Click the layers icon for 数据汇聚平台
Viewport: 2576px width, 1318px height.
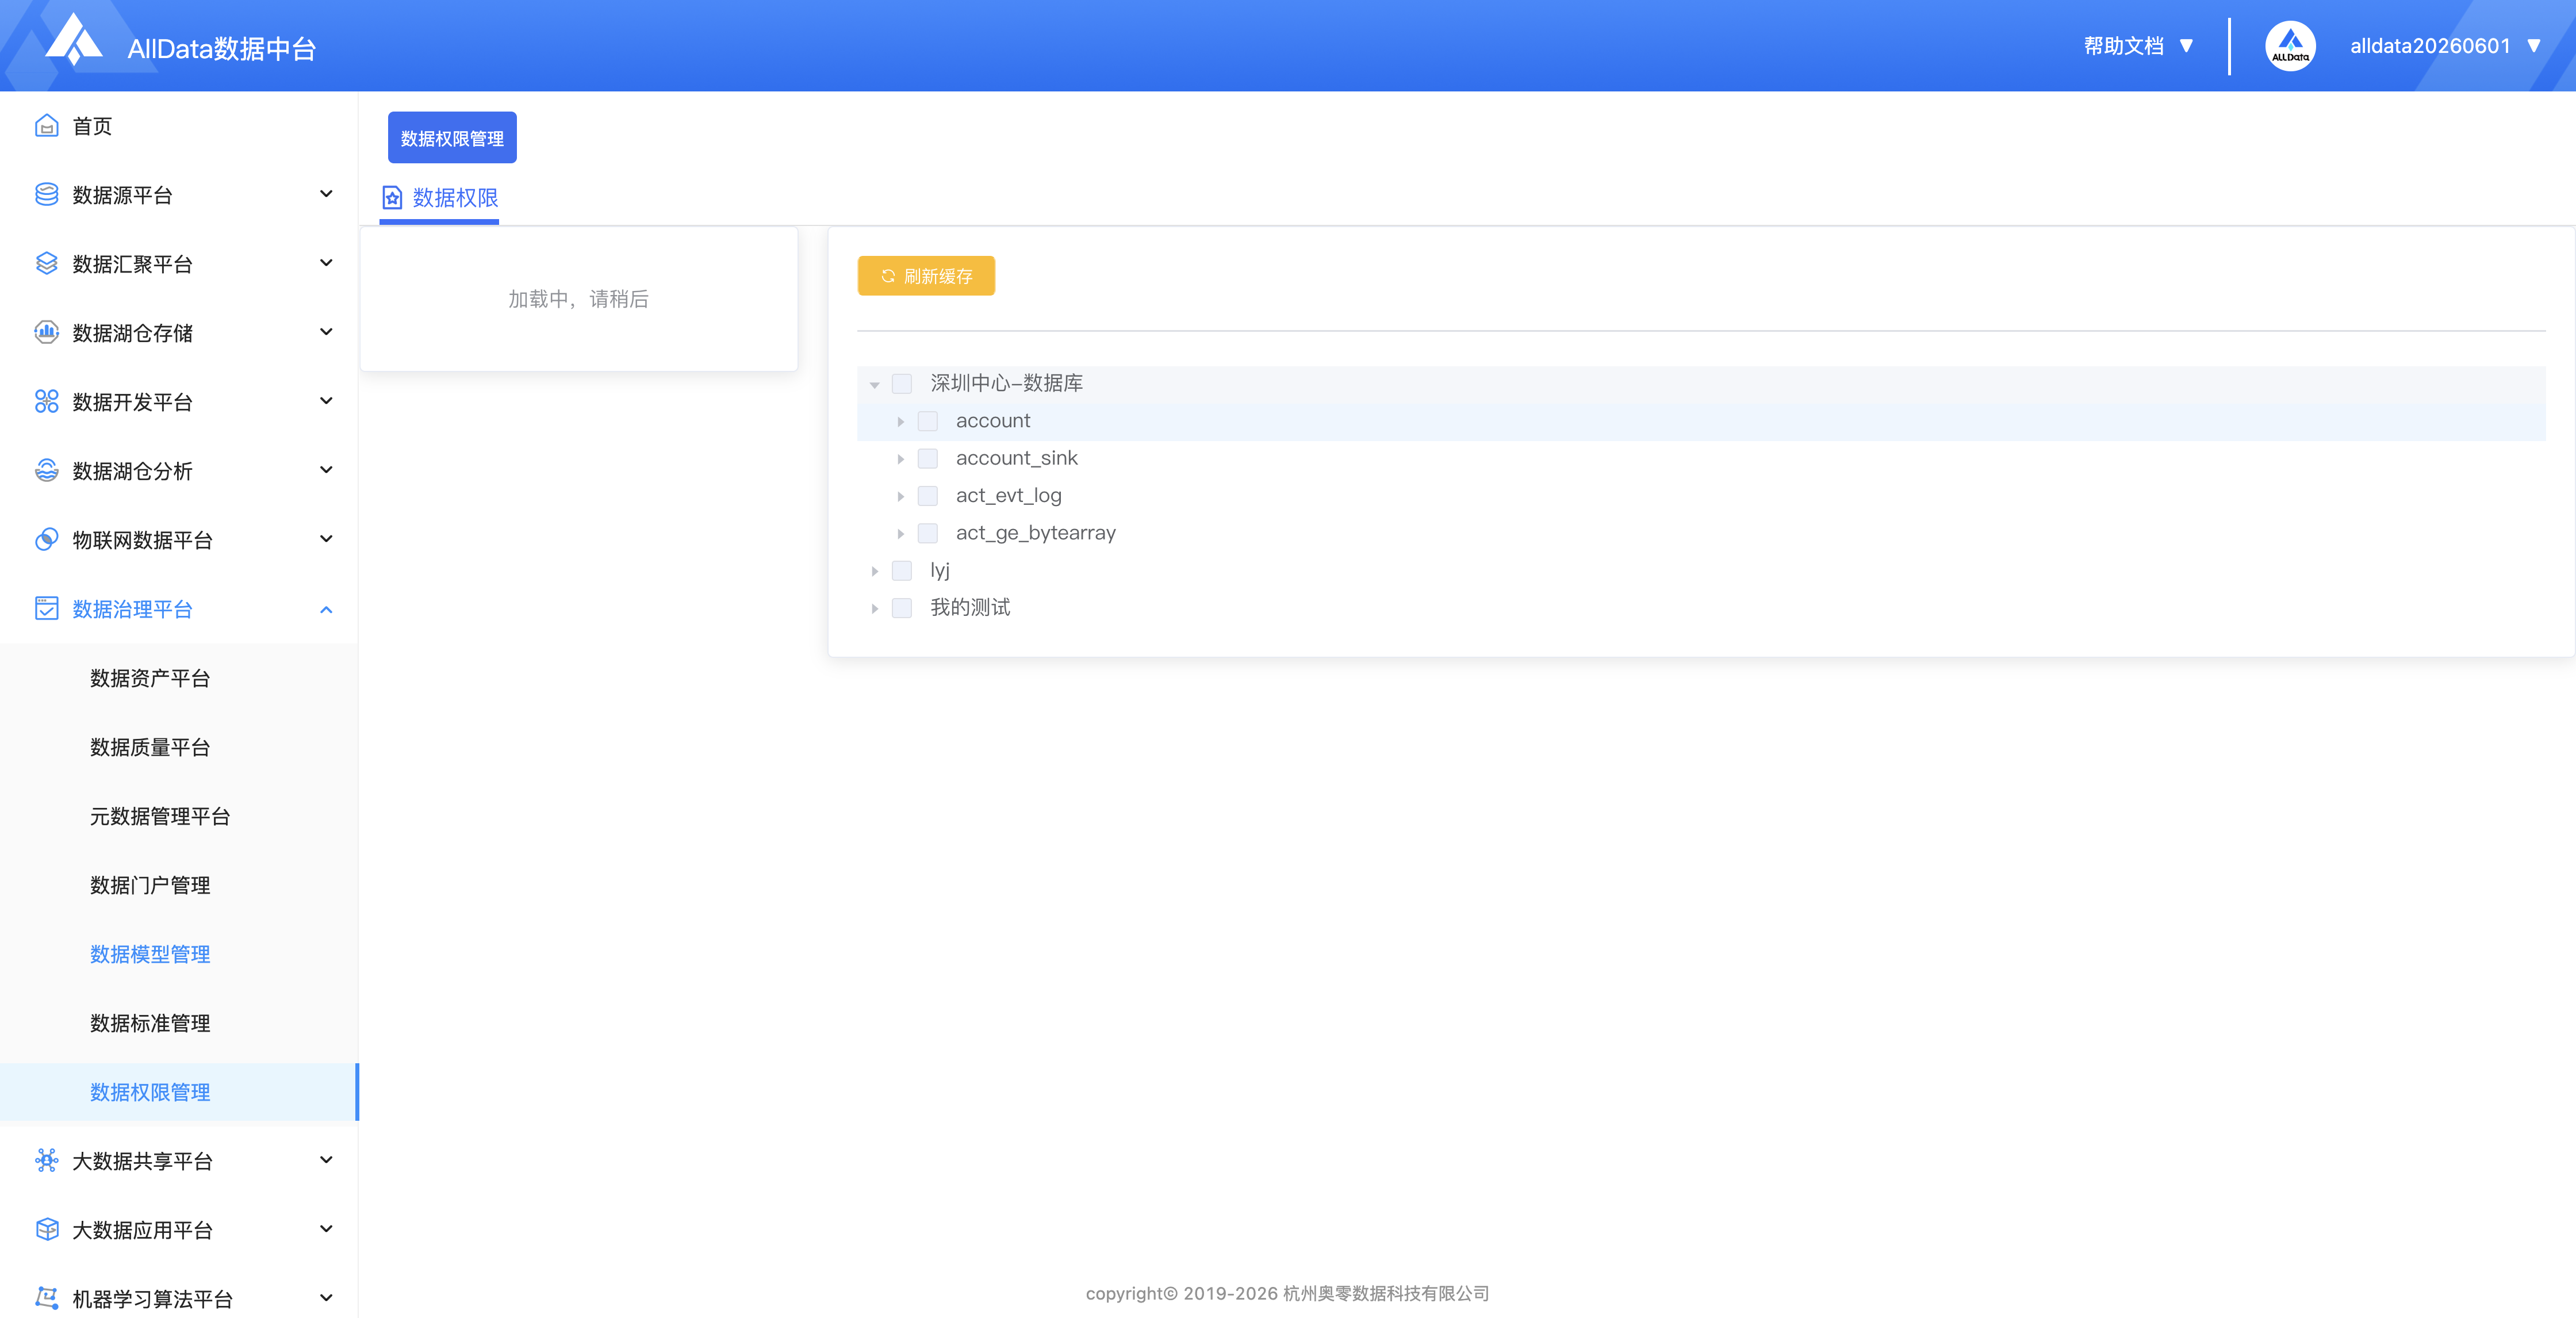[x=46, y=264]
